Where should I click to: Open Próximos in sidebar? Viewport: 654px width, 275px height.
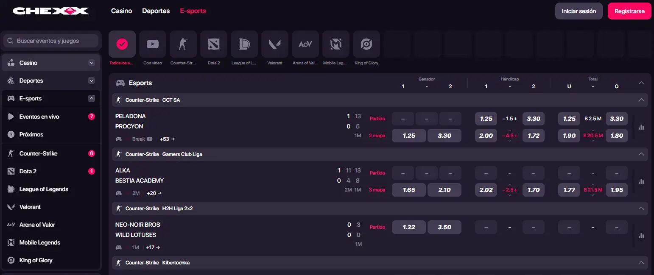point(51,134)
